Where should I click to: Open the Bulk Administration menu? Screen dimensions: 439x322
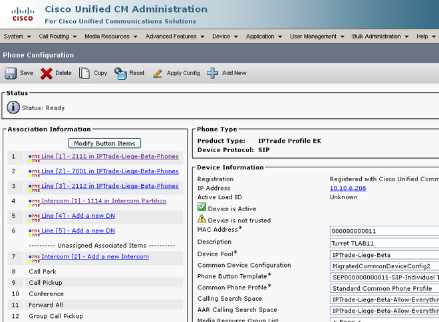tap(380, 37)
